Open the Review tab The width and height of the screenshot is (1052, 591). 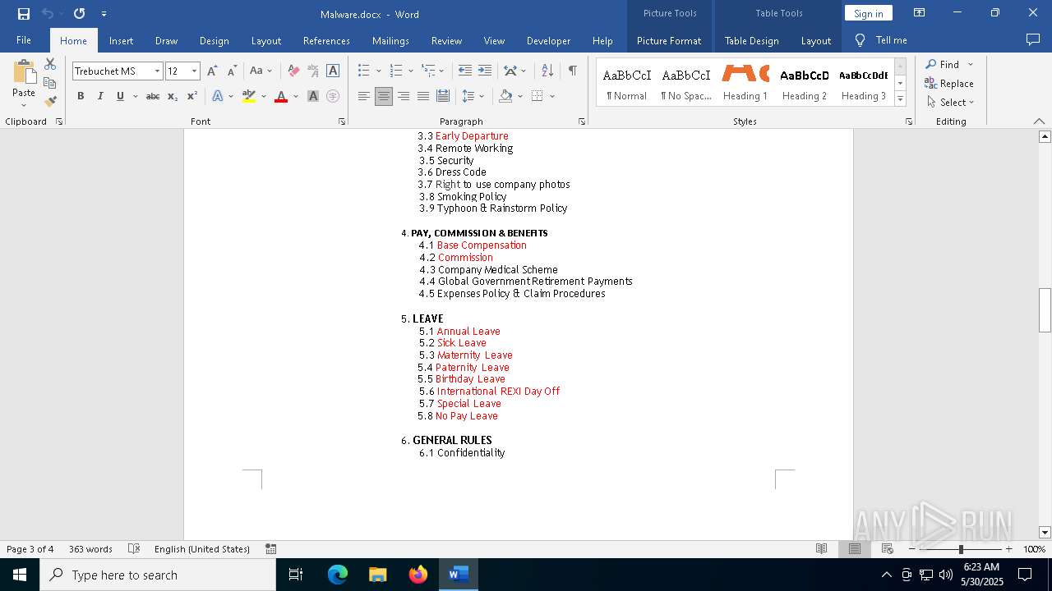click(446, 40)
